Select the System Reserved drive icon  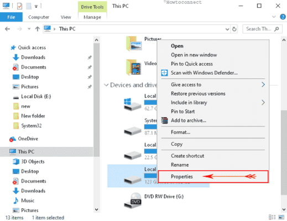point(133,131)
